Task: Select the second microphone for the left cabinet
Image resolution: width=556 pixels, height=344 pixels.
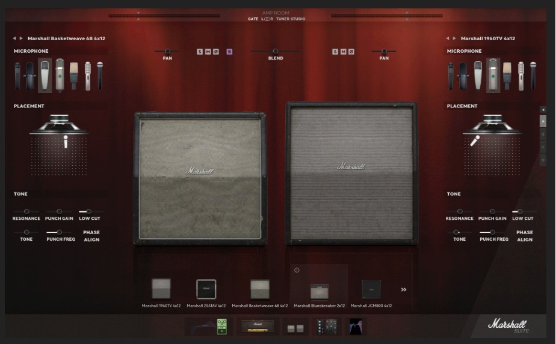Action: (x=30, y=76)
